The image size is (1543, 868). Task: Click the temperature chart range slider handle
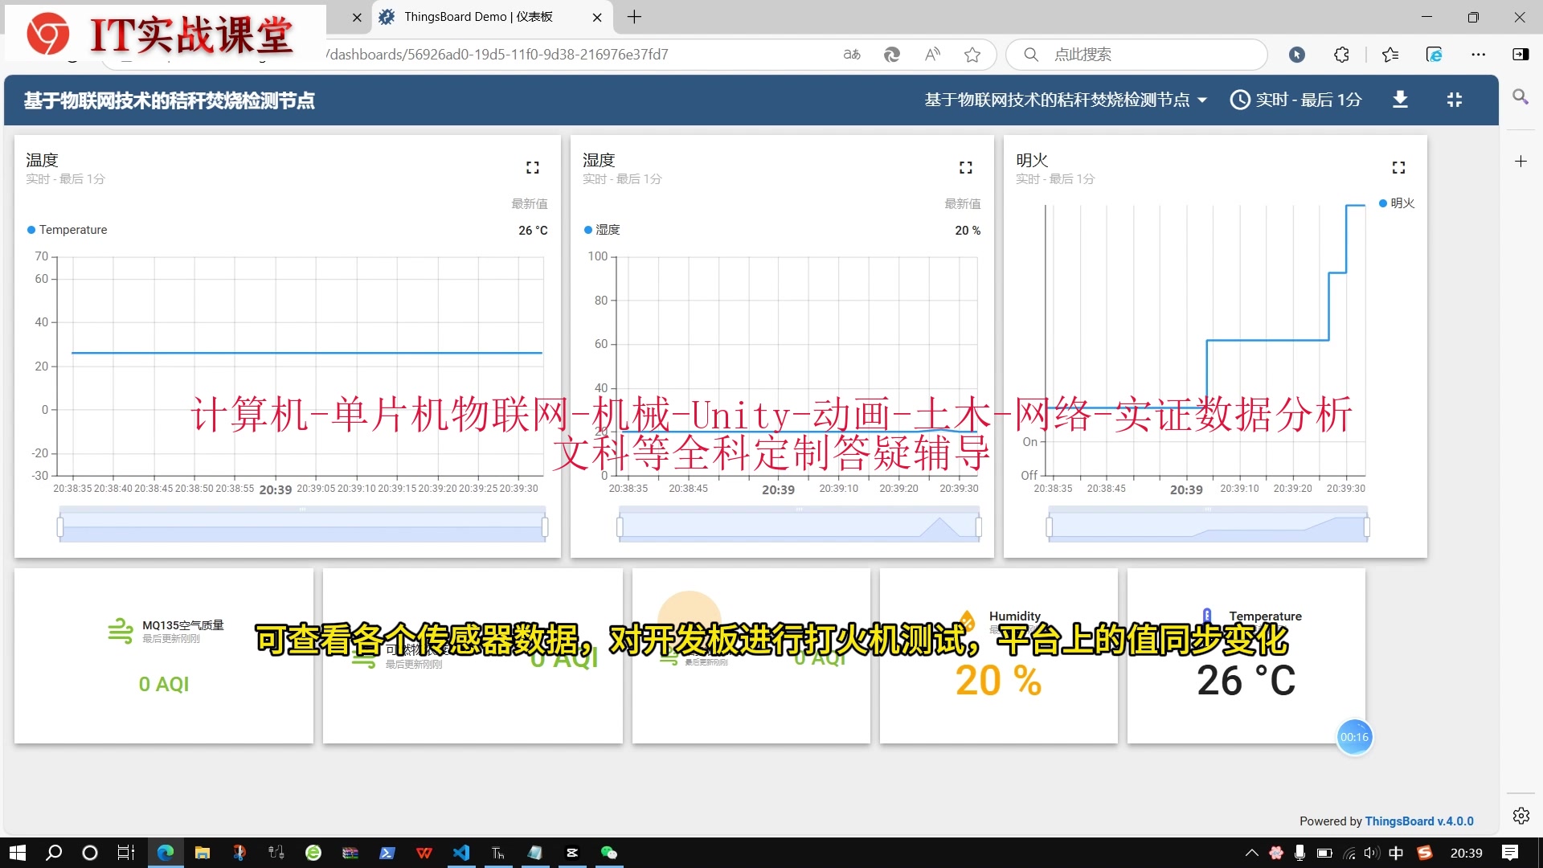click(x=60, y=527)
